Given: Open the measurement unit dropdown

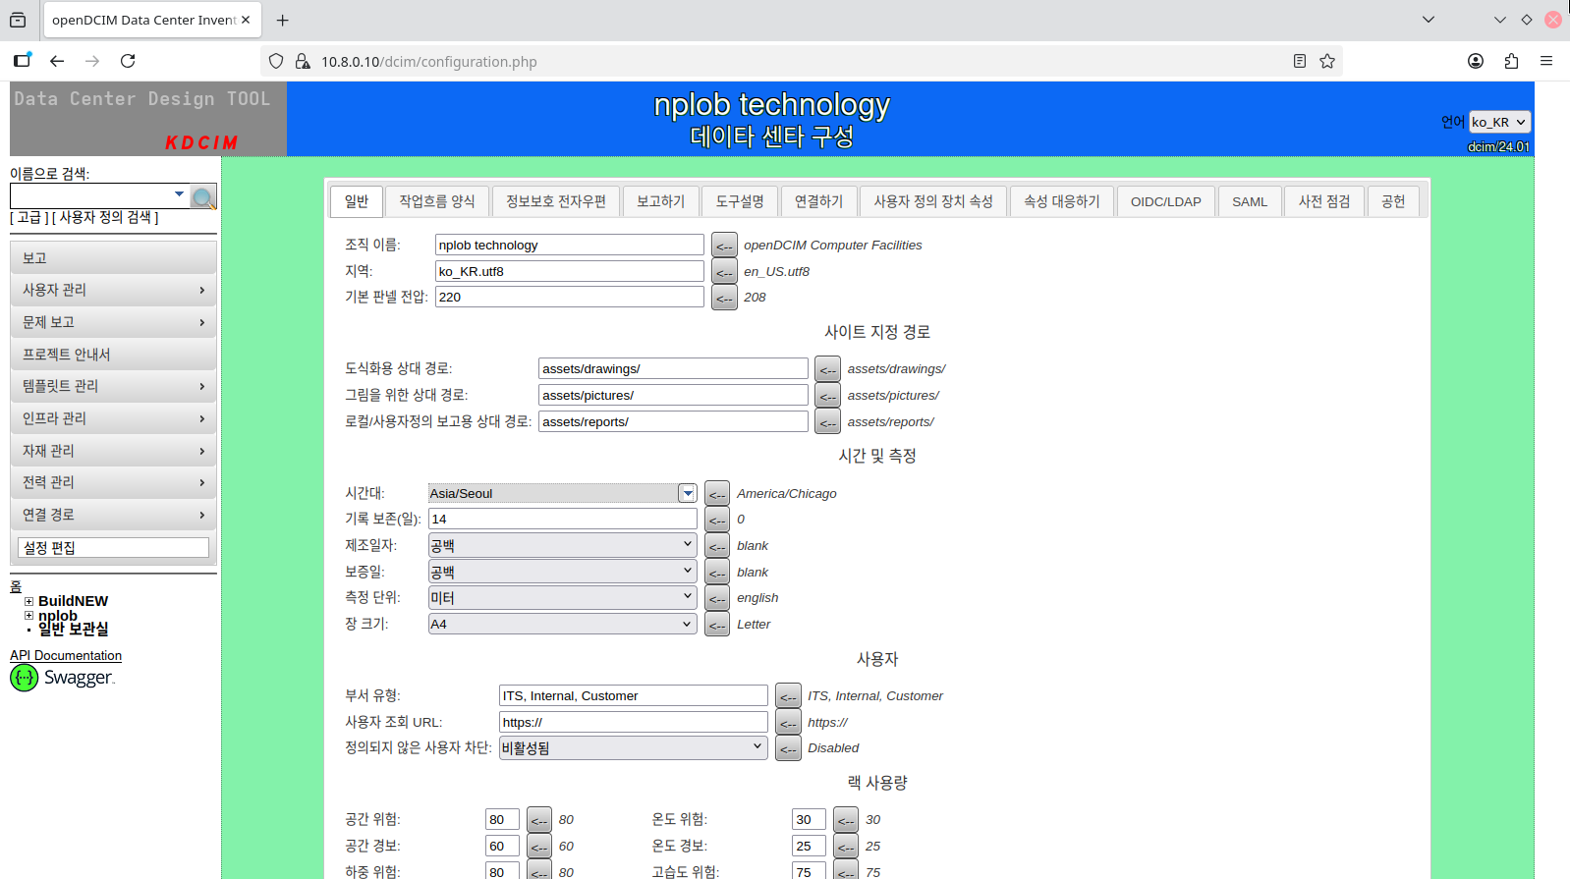Looking at the screenshot, I should coord(562,598).
